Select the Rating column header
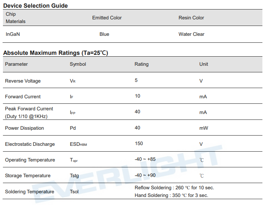This screenshot has height=205, width=269. pyautogui.click(x=141, y=64)
